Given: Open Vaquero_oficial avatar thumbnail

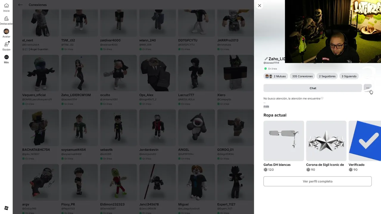Looking at the screenshot, I should point(40,73).
